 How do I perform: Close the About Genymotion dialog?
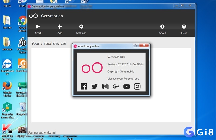(x=144, y=45)
